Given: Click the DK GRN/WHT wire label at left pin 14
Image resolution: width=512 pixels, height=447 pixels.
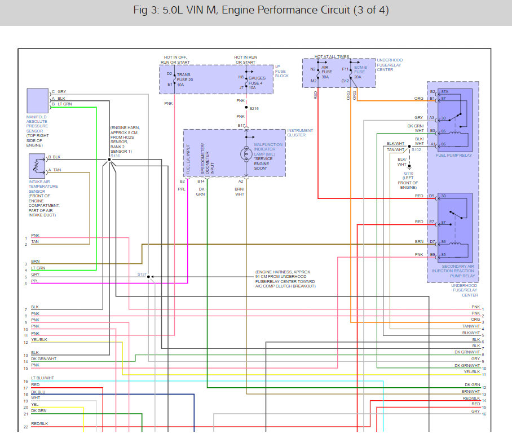Looking at the screenshot, I should (x=44, y=359).
